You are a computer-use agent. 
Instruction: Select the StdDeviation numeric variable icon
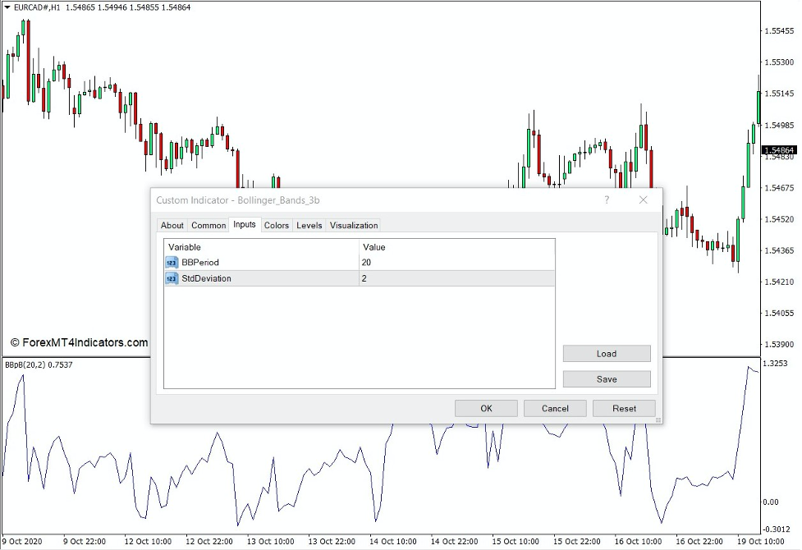pos(171,279)
